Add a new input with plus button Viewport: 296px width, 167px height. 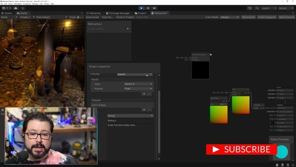[x=144, y=94]
